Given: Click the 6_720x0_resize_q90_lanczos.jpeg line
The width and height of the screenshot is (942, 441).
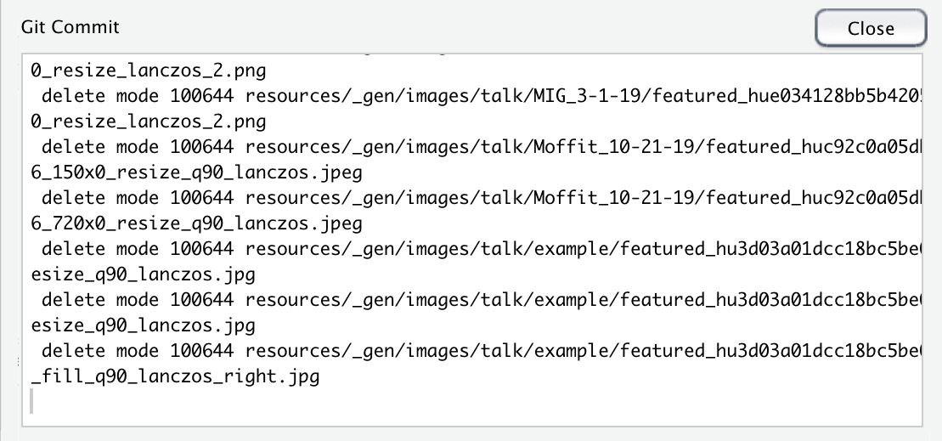Looking at the screenshot, I should point(196,224).
